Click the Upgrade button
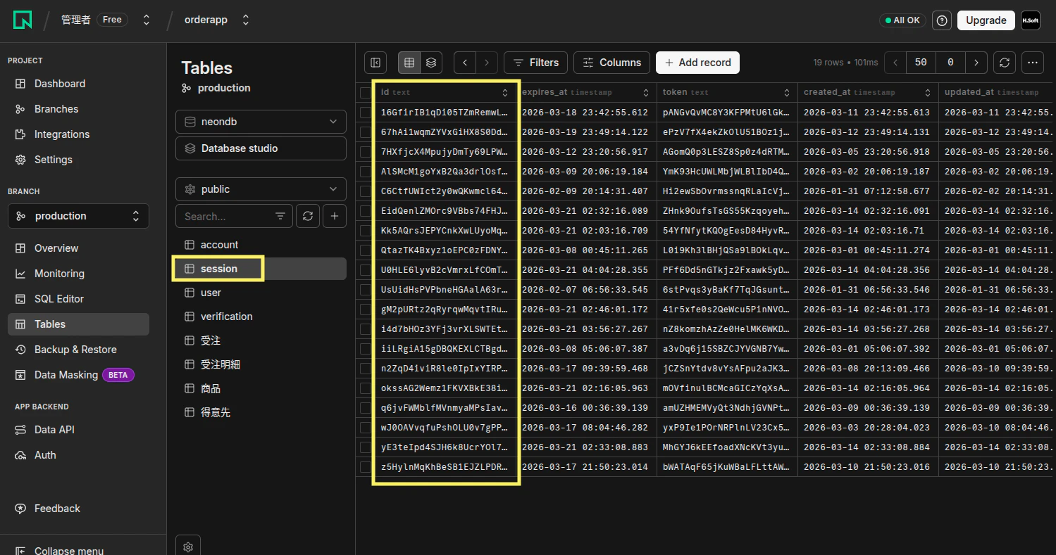The image size is (1056, 555). point(986,20)
